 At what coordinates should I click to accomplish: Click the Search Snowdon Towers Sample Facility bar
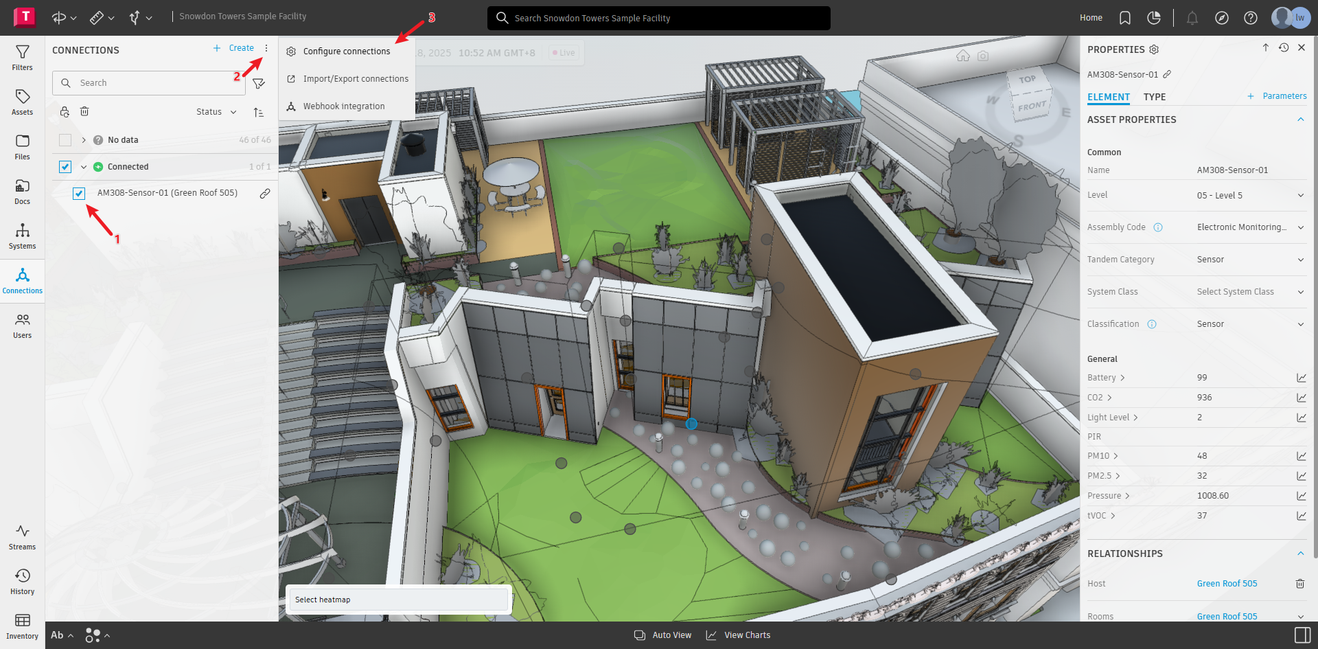click(x=659, y=18)
